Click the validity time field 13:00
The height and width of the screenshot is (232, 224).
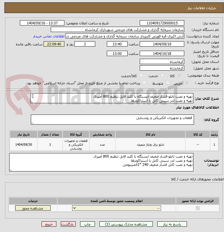pos(117,54)
